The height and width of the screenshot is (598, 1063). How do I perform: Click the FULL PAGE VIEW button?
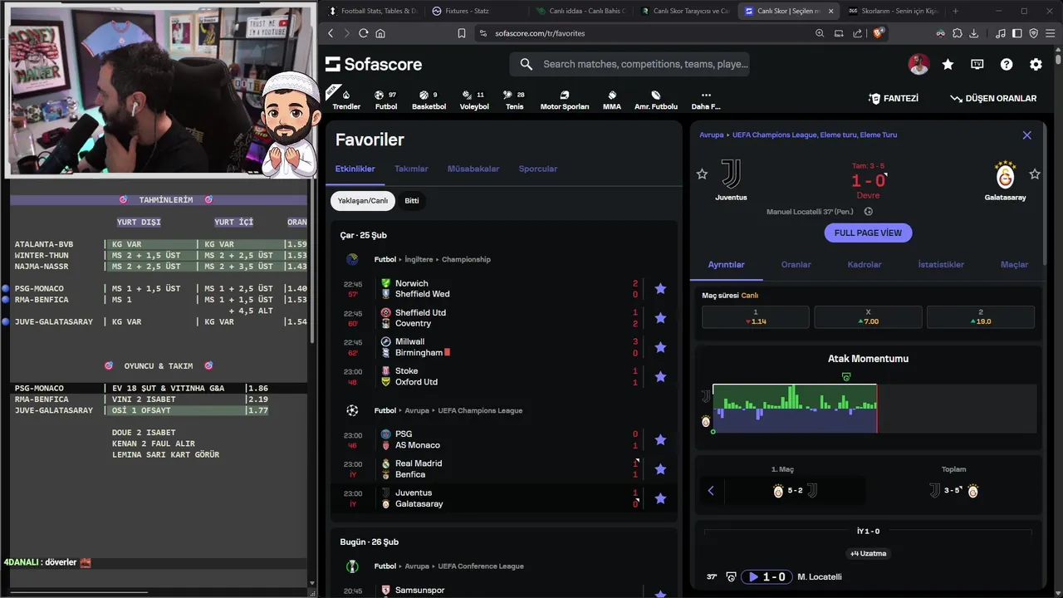click(x=868, y=233)
